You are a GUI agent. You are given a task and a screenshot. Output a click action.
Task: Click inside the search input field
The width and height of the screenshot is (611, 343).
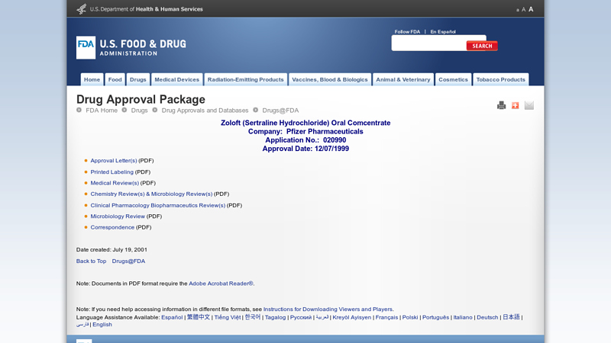point(428,43)
